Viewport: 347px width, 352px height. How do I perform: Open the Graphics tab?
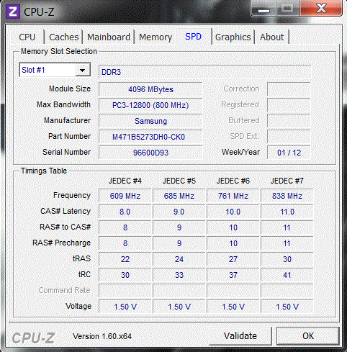click(x=233, y=37)
